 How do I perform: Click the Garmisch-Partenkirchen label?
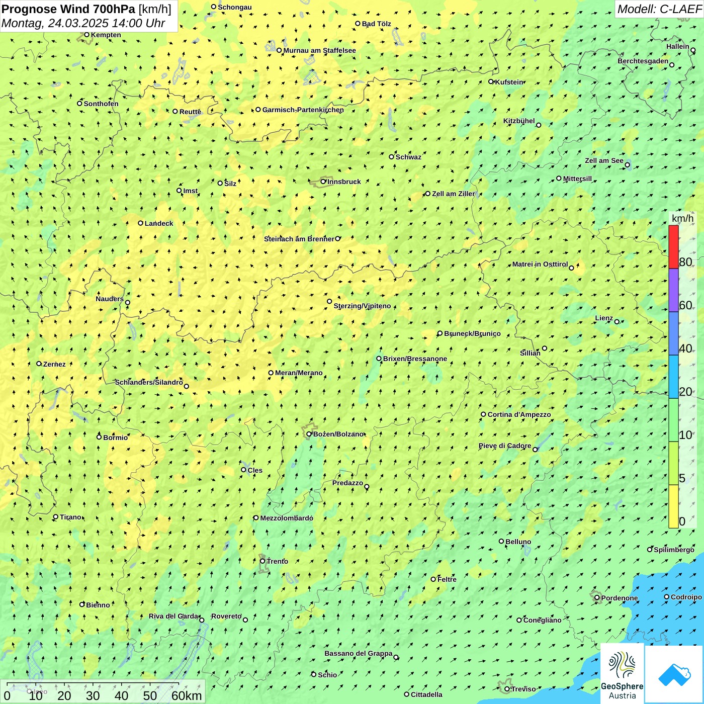tap(303, 110)
